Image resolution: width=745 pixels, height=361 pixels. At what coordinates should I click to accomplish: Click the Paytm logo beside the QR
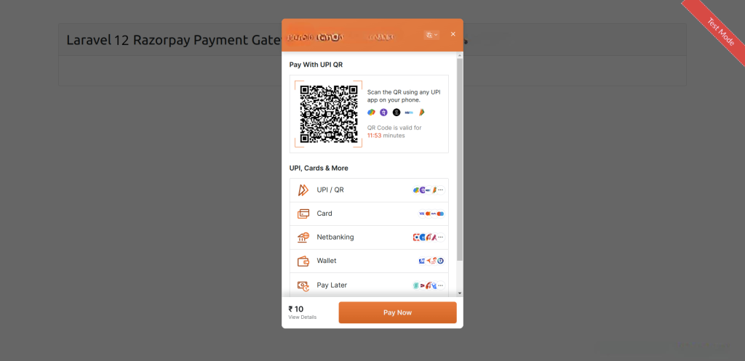[409, 113]
